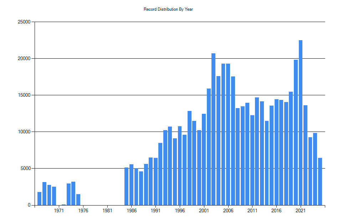Select the 1985 bar after the gap

pos(127,186)
